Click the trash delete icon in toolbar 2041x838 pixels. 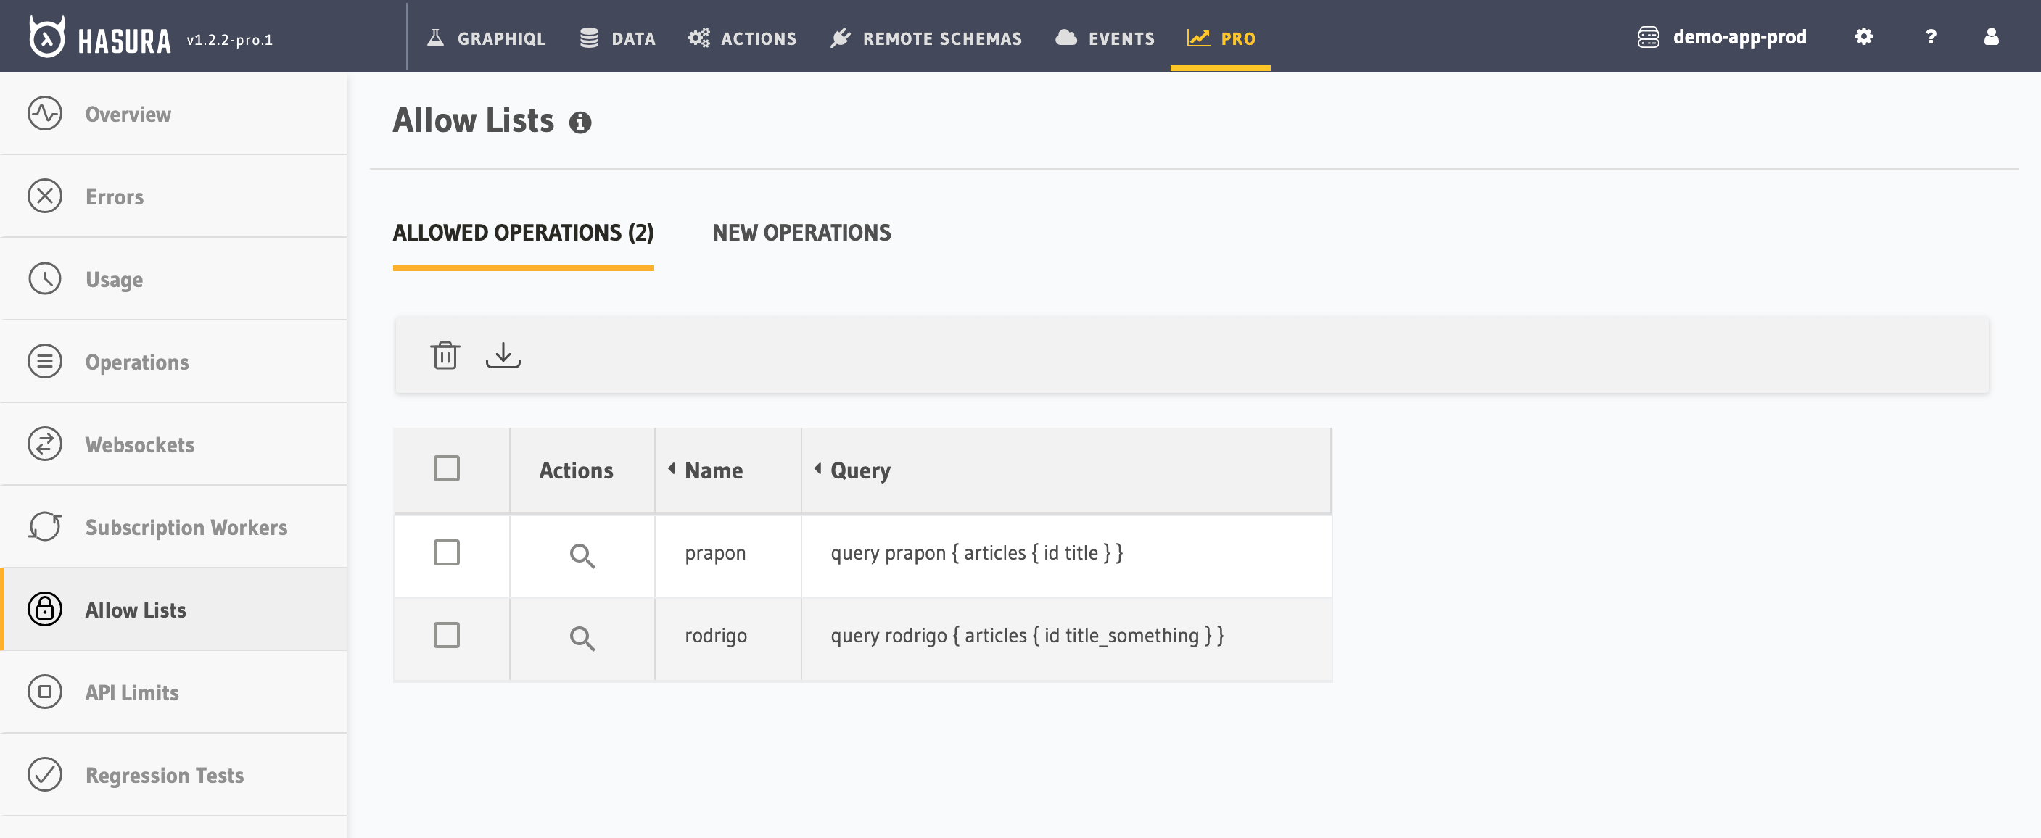point(445,354)
